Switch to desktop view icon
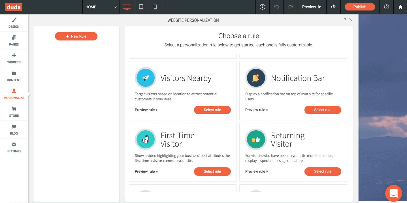The image size is (407, 203). click(127, 7)
